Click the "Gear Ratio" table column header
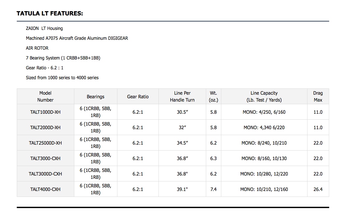The image size is (342, 214). (x=138, y=97)
